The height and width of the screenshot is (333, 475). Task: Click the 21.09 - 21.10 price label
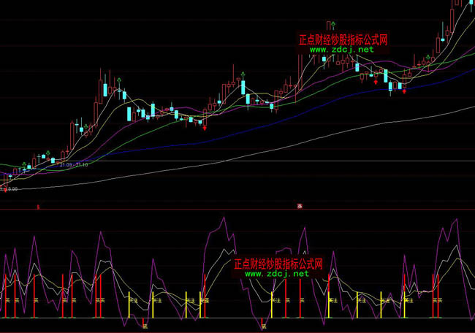(x=74, y=165)
